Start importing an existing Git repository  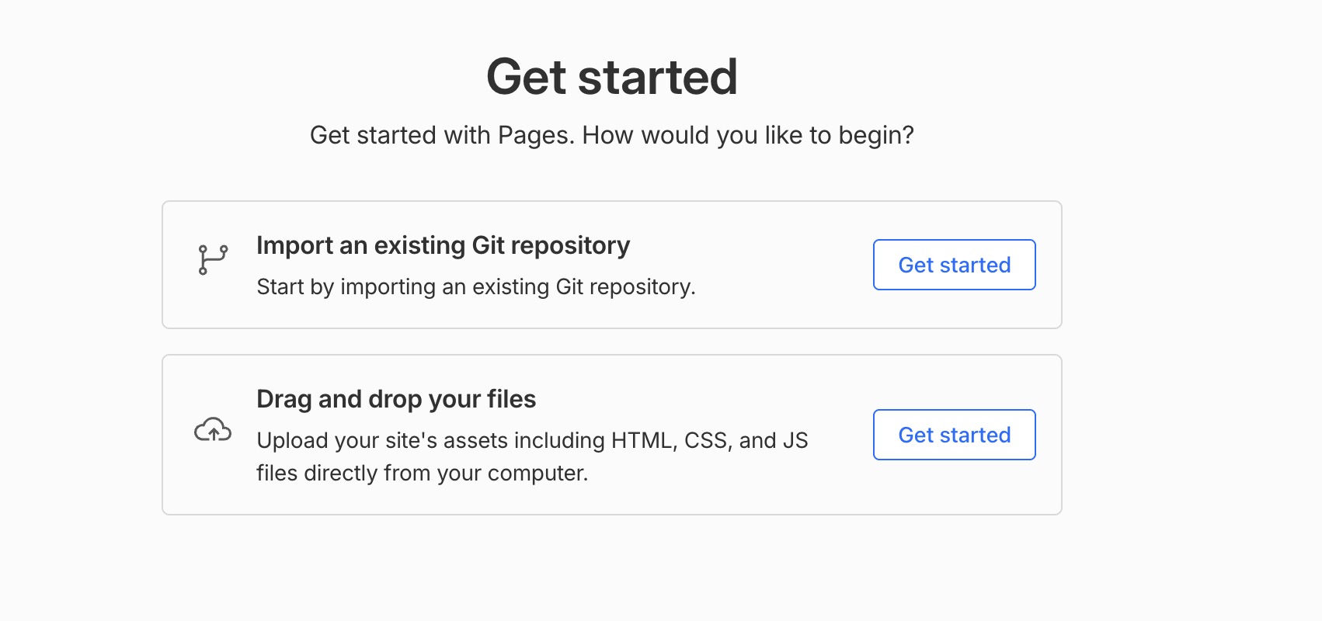tap(954, 265)
